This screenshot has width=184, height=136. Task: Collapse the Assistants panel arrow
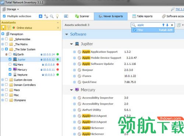58,22
